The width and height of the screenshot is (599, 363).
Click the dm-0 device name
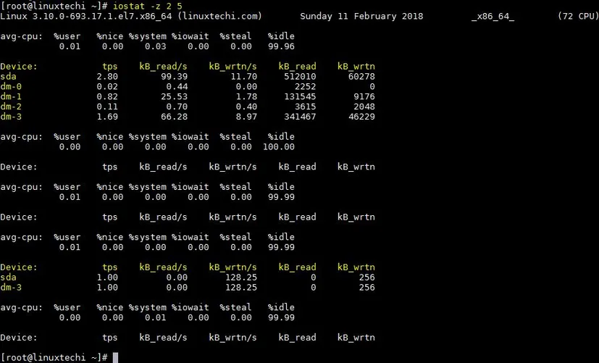[x=12, y=86]
